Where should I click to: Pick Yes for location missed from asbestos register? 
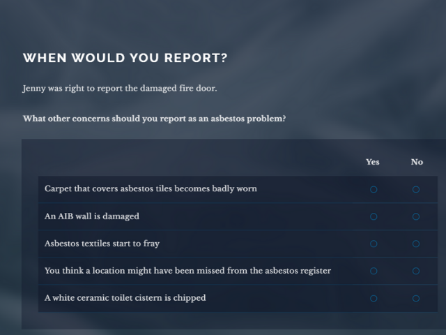coord(374,271)
